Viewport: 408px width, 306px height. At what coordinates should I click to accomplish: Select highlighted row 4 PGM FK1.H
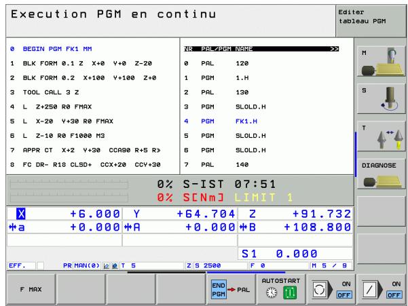(261, 121)
